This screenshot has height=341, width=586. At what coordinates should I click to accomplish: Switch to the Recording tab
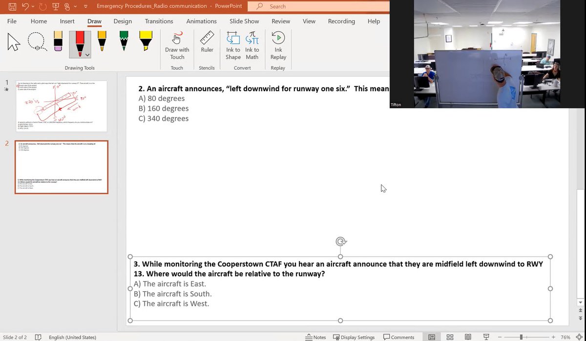coord(341,21)
